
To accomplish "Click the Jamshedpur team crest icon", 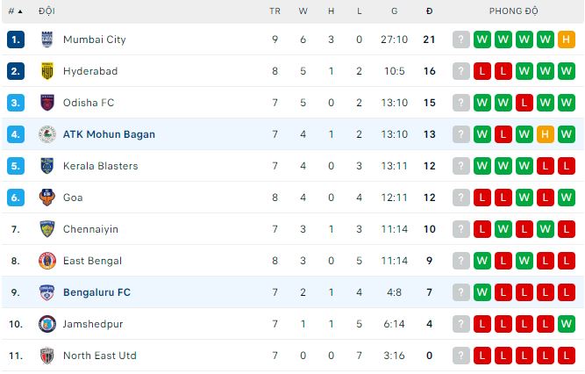I will coord(47,324).
